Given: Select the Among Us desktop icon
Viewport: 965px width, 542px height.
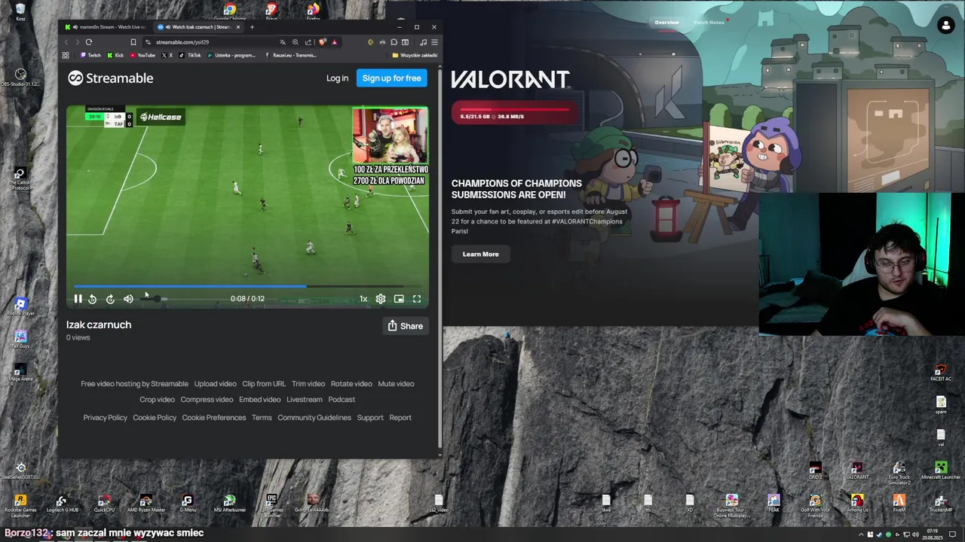Looking at the screenshot, I should coord(856,504).
